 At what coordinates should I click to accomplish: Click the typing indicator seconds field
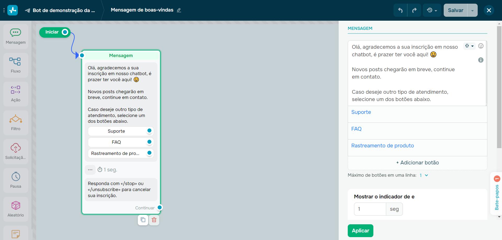pos(370,209)
